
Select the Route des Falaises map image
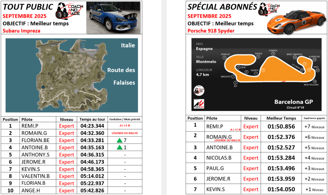pos(72,75)
